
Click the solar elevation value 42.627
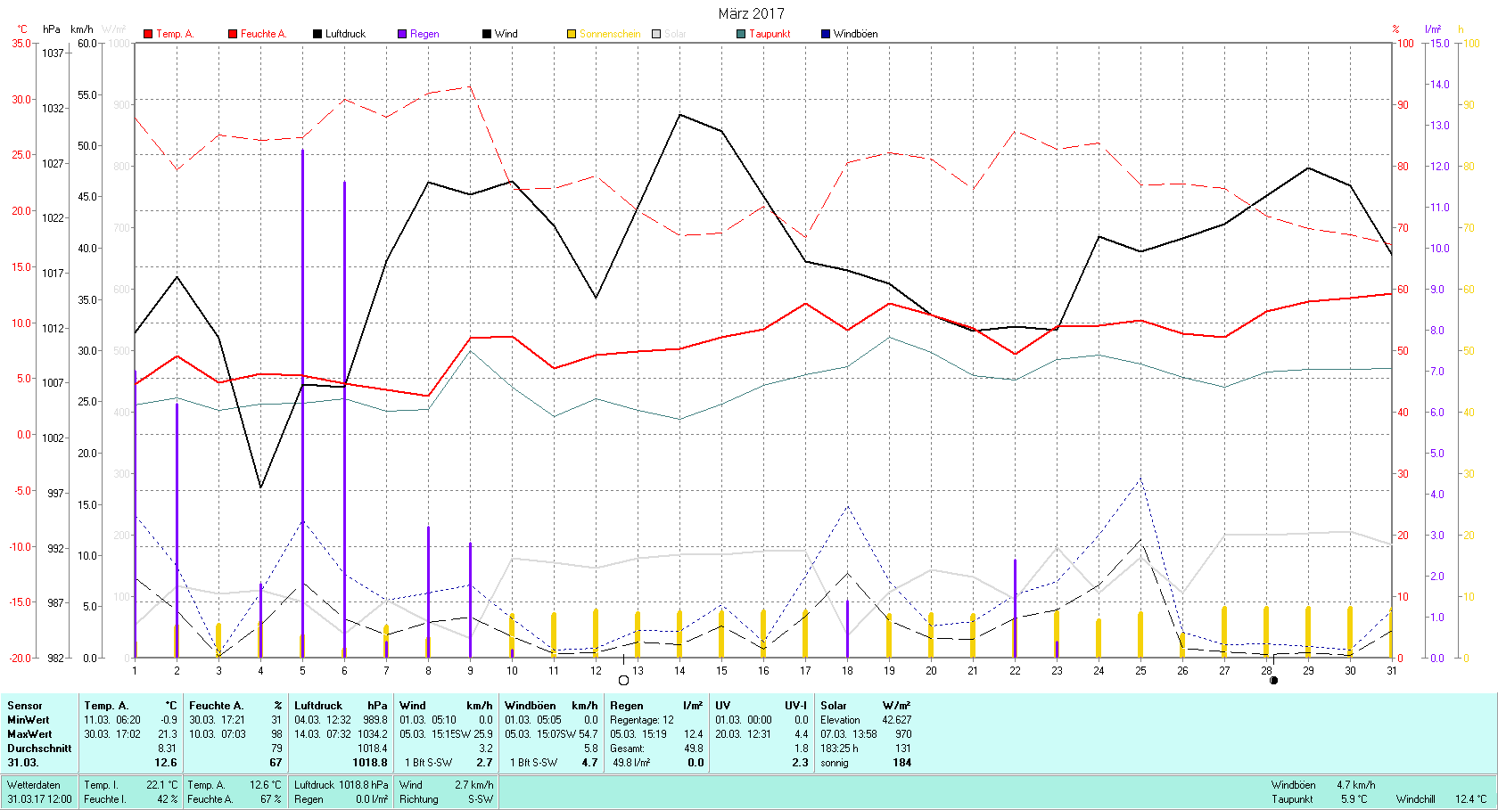[x=897, y=720]
